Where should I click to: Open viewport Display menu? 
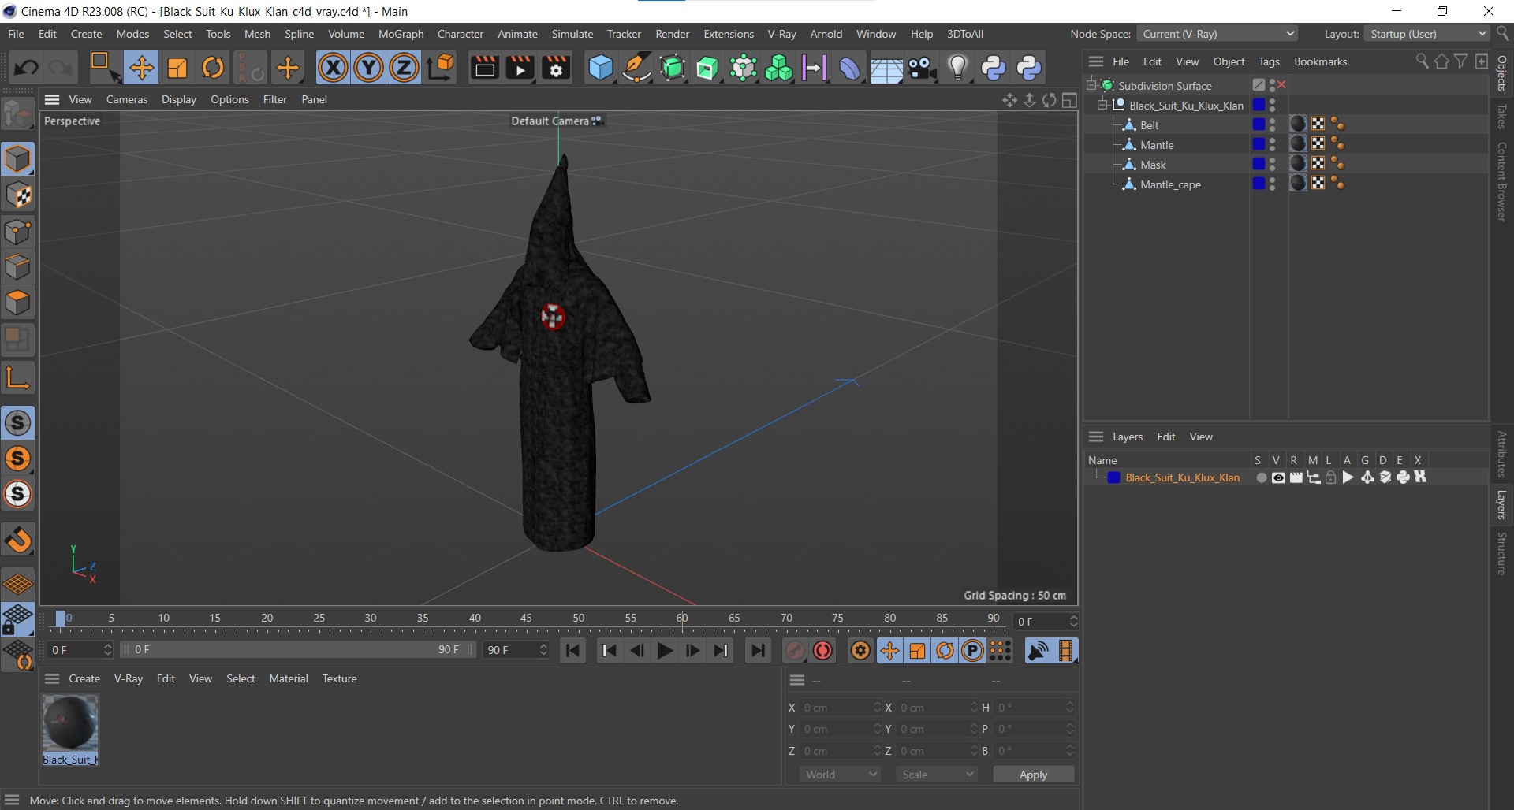179,99
